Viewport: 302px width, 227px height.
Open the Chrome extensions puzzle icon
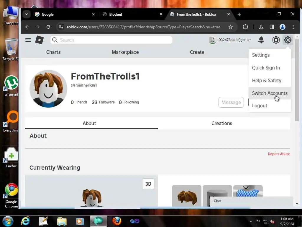tap(245, 27)
